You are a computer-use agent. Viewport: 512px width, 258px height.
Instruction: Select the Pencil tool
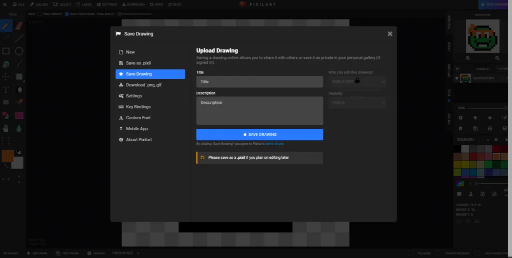[x=6, y=26]
